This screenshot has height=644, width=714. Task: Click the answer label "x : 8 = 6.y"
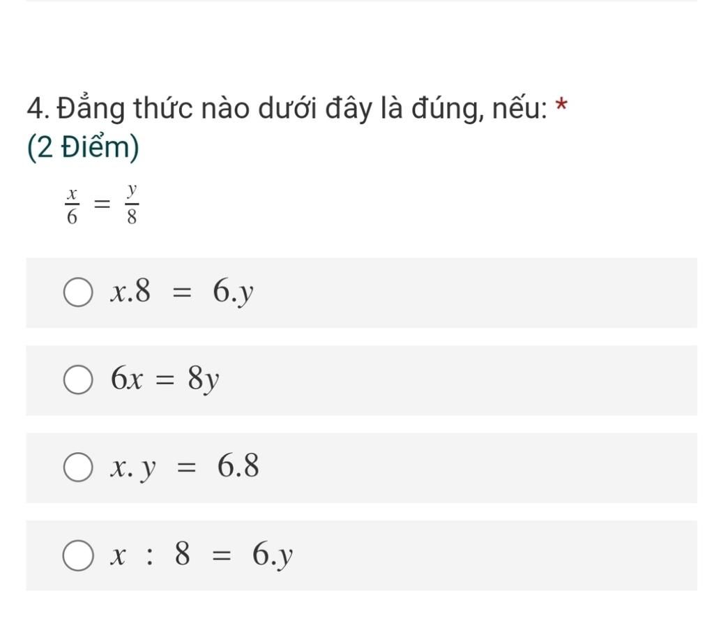coord(202,555)
